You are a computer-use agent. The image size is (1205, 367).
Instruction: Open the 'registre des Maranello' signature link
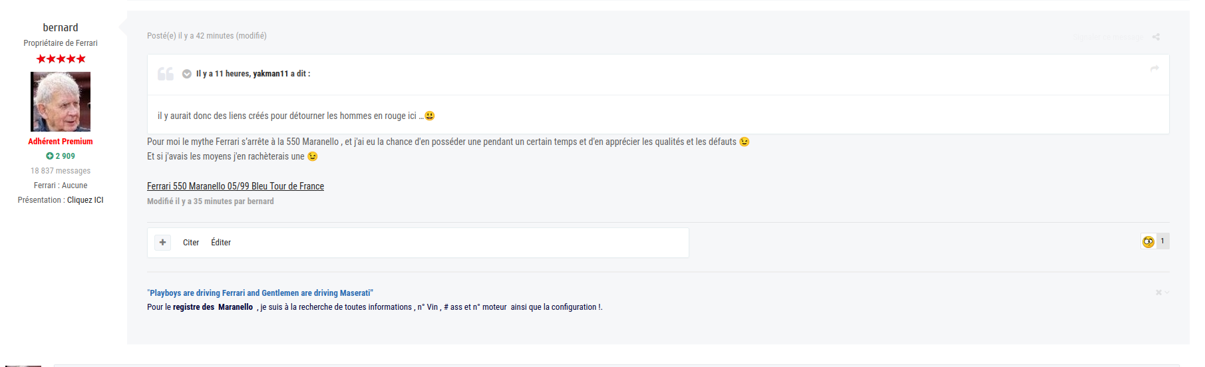coord(213,307)
